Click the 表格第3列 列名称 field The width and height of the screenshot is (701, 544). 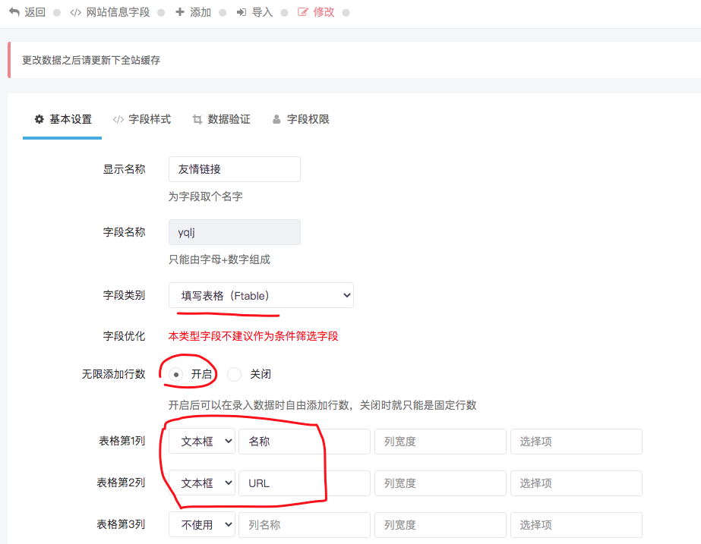point(305,525)
